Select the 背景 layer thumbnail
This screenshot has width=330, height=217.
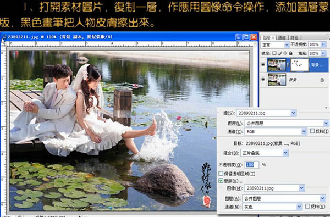(x=277, y=80)
